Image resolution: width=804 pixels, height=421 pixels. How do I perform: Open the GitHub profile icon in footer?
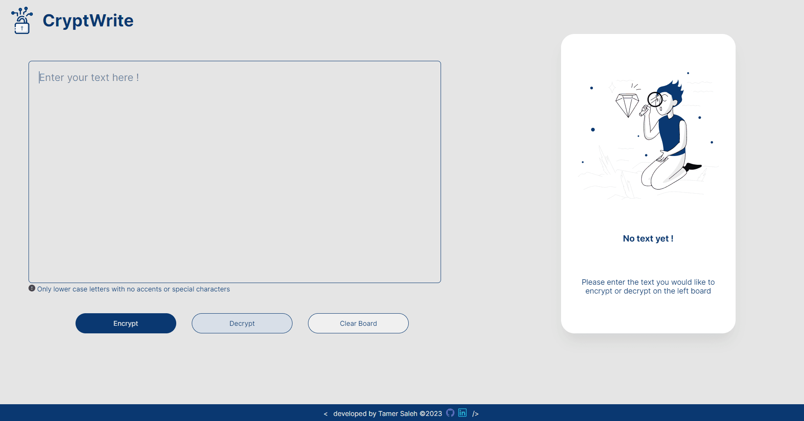tap(450, 413)
